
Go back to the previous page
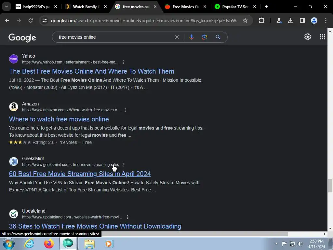[x=7, y=21]
